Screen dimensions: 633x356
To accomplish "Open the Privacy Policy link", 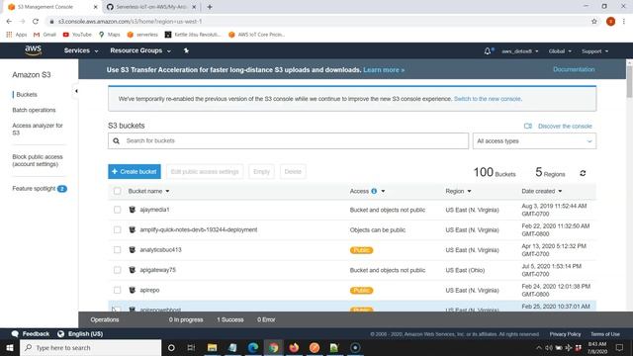I will pyautogui.click(x=565, y=334).
